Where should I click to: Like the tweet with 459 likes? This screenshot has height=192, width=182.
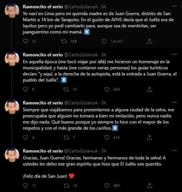click(107, 89)
